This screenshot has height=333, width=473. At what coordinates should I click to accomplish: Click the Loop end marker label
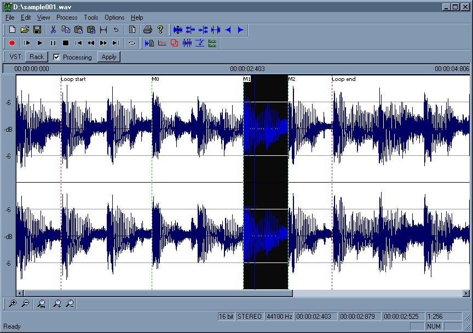pos(344,79)
